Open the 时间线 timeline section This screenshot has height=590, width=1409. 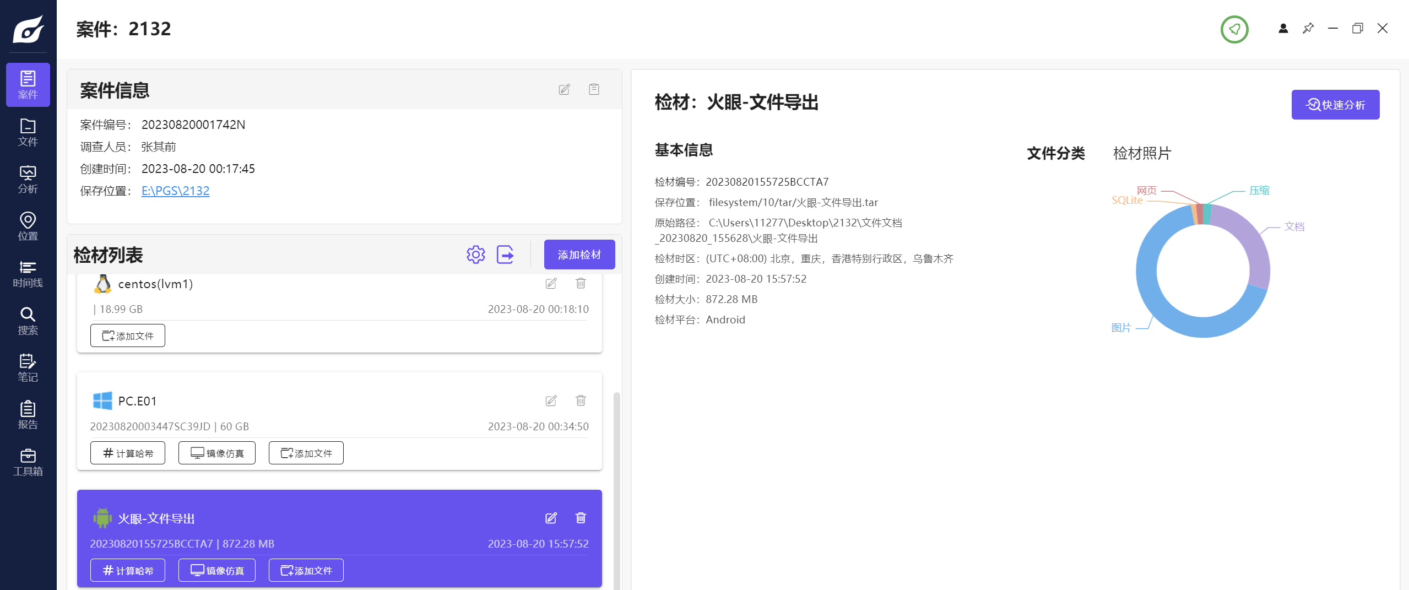[28, 274]
